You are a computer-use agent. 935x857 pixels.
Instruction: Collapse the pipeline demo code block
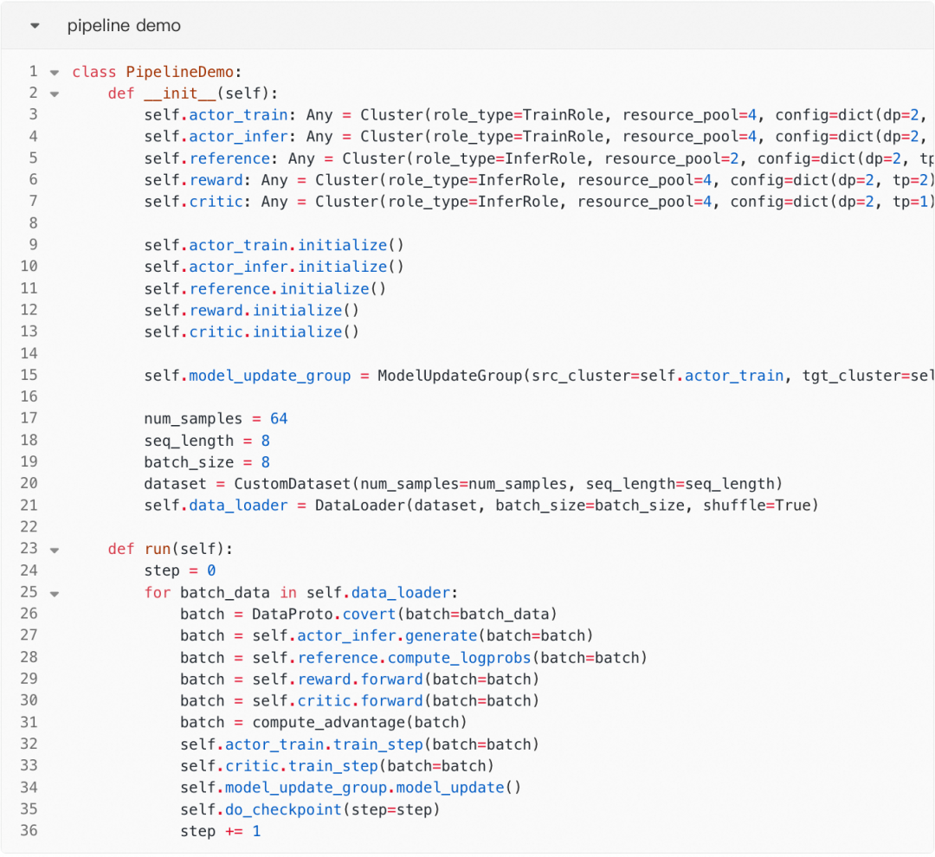pyautogui.click(x=35, y=26)
